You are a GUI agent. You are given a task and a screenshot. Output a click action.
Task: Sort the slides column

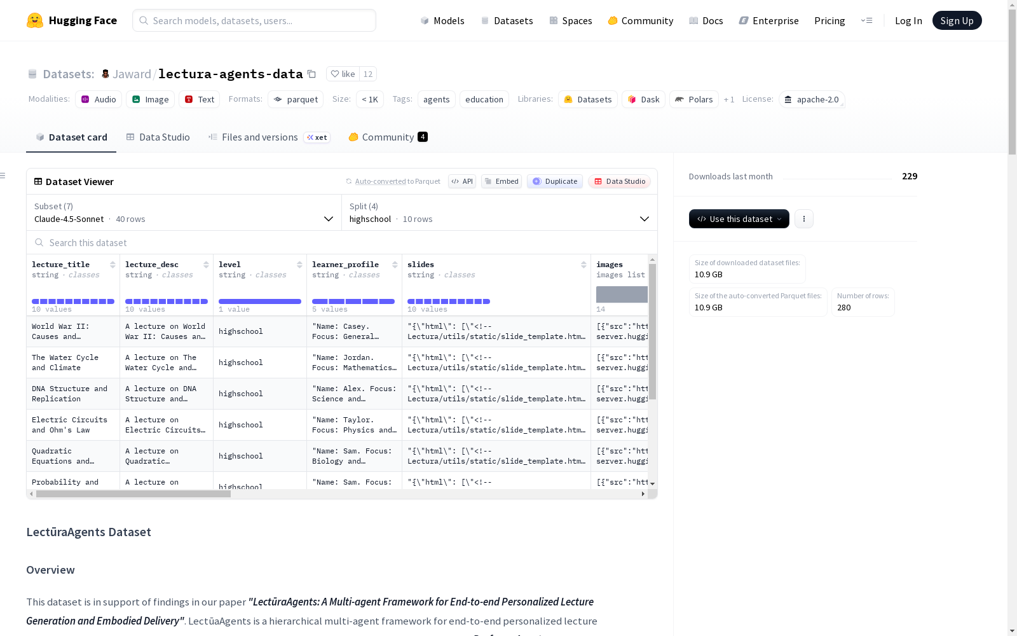coord(584,265)
